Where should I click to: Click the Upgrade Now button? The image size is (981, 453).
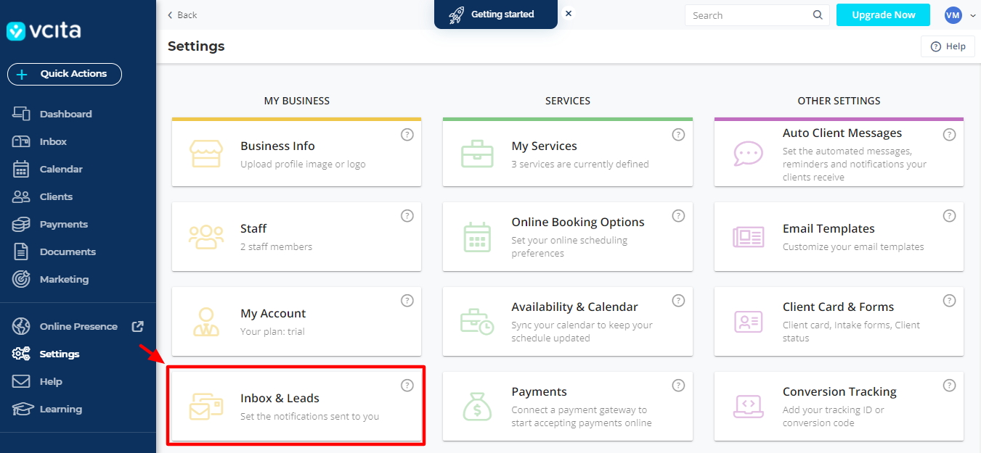[883, 14]
